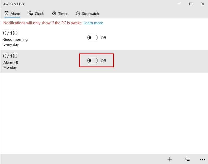Open the 07:00 Alarm (1) time
The width and height of the screenshot is (208, 164).
10,56
